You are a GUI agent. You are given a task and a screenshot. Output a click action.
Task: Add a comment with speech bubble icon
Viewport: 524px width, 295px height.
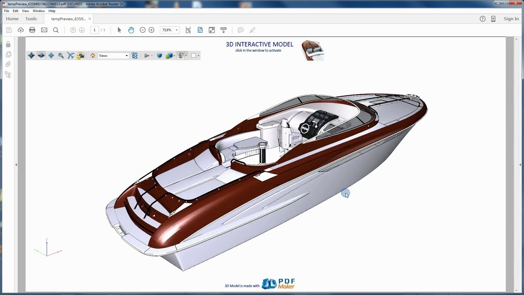coord(241,30)
